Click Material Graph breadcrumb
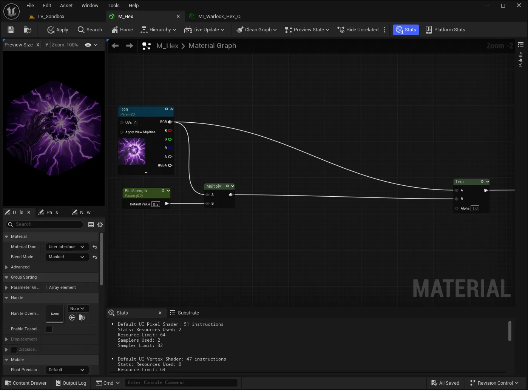Image resolution: width=528 pixels, height=390 pixels. [x=212, y=46]
